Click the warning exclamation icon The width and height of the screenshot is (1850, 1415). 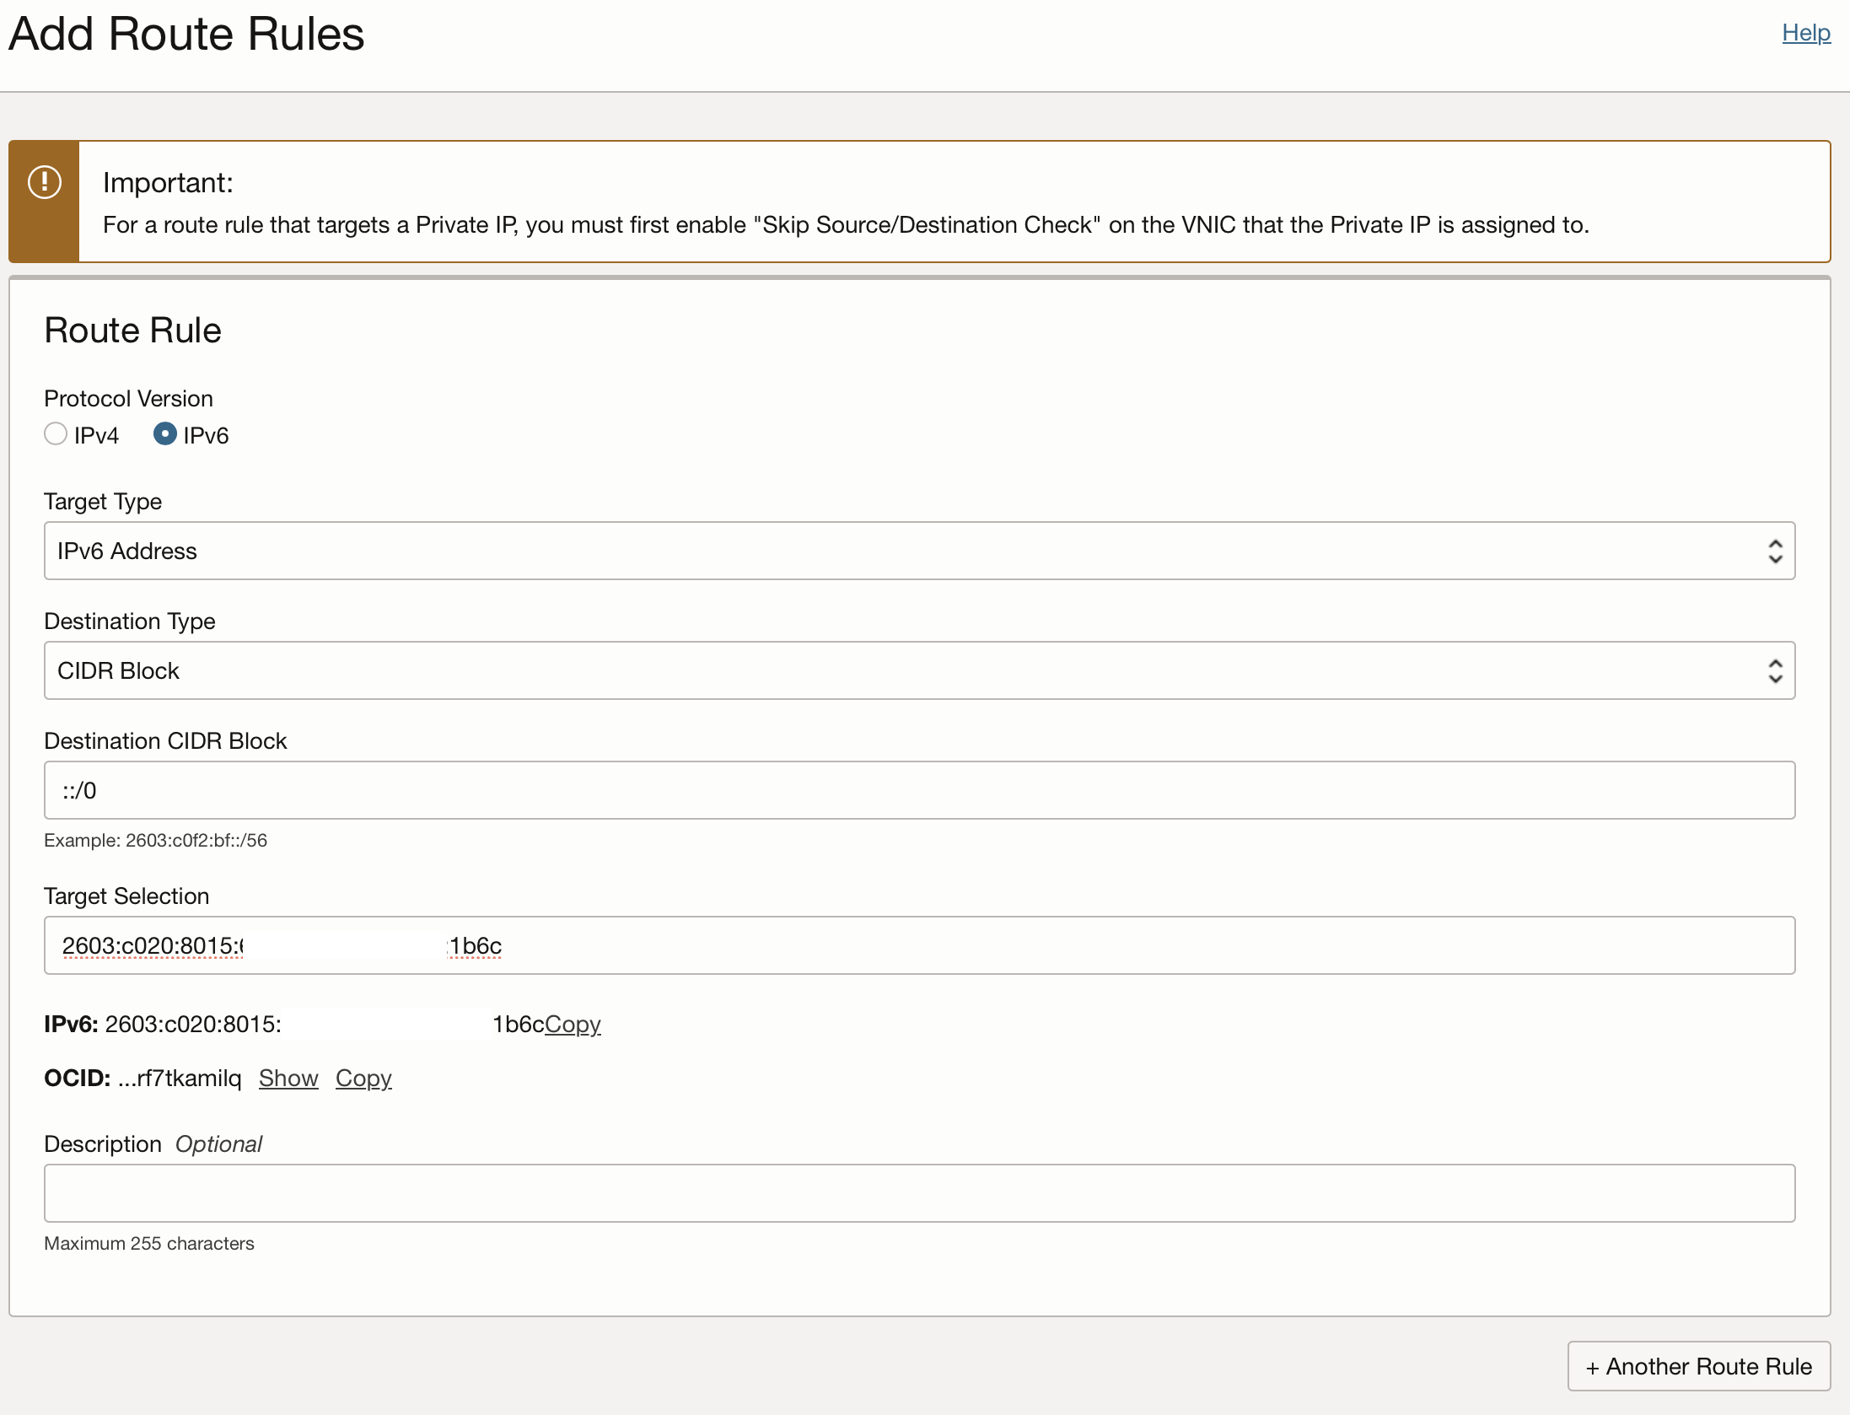45,182
